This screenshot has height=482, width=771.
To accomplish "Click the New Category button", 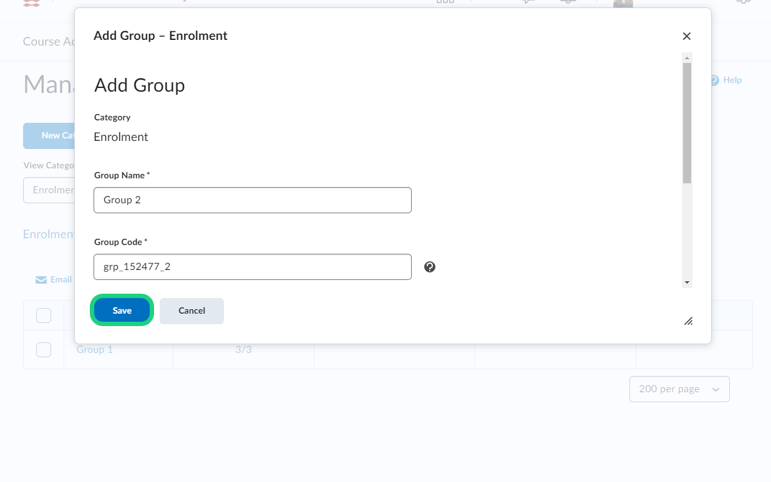I will point(50,135).
